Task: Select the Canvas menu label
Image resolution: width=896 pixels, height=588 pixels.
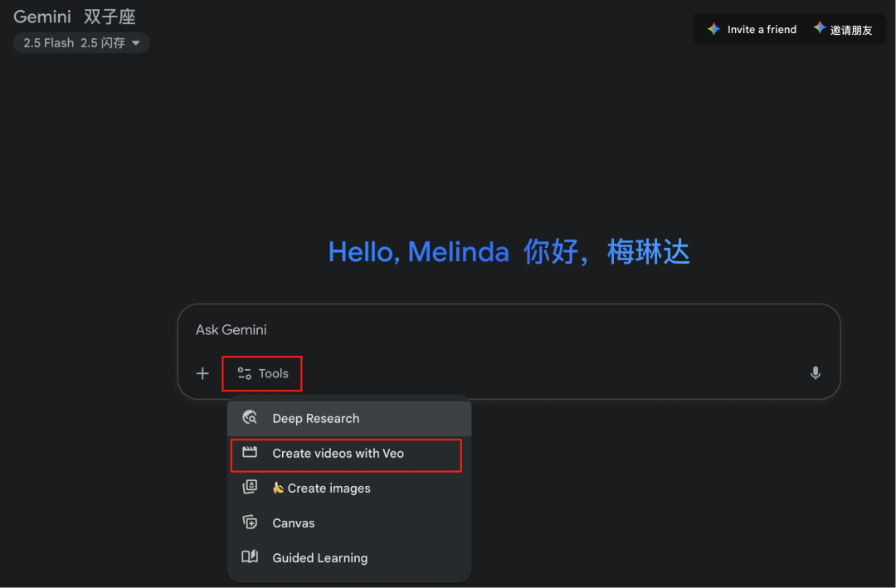Action: pos(294,523)
